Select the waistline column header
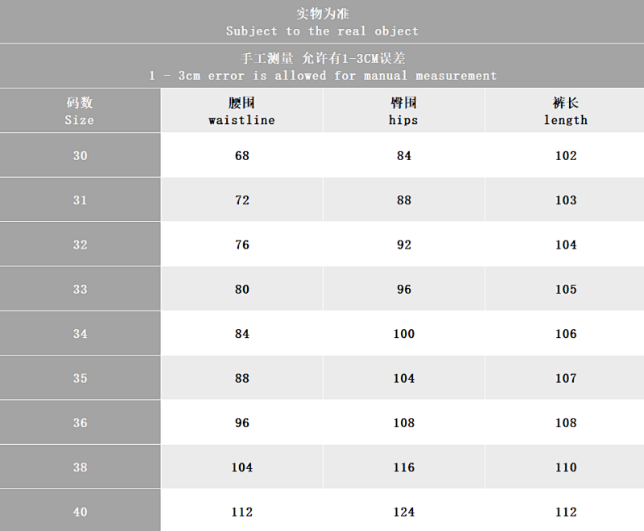 (242, 110)
